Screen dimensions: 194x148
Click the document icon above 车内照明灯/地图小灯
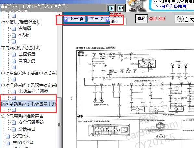(x=14, y=41)
